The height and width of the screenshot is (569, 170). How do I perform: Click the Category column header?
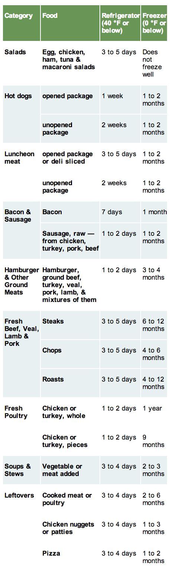click(x=19, y=16)
